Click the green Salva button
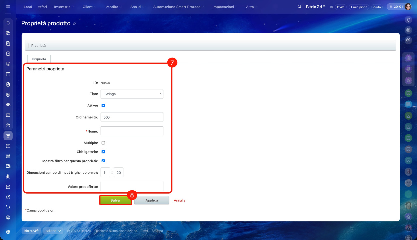This screenshot has width=417, height=240. point(115,200)
